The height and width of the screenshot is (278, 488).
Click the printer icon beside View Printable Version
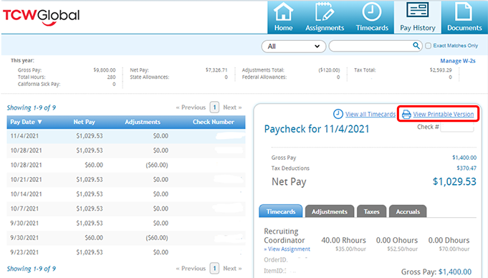click(x=406, y=114)
